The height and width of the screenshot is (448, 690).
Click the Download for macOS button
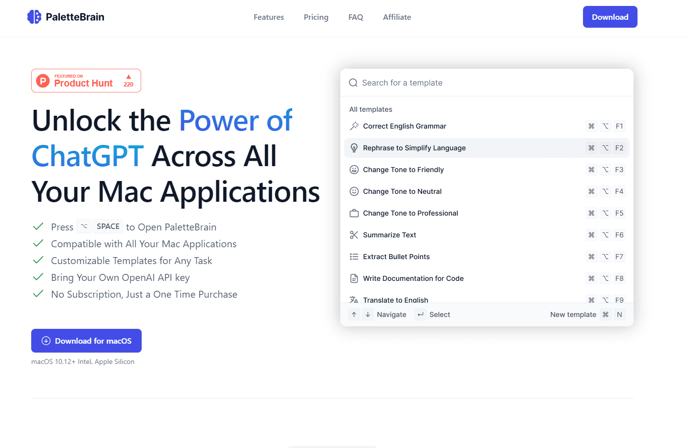click(86, 341)
